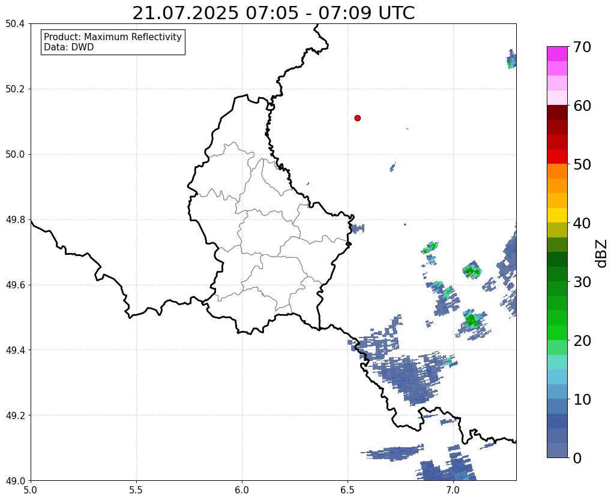Click latitude label 49.4

click(x=15, y=350)
